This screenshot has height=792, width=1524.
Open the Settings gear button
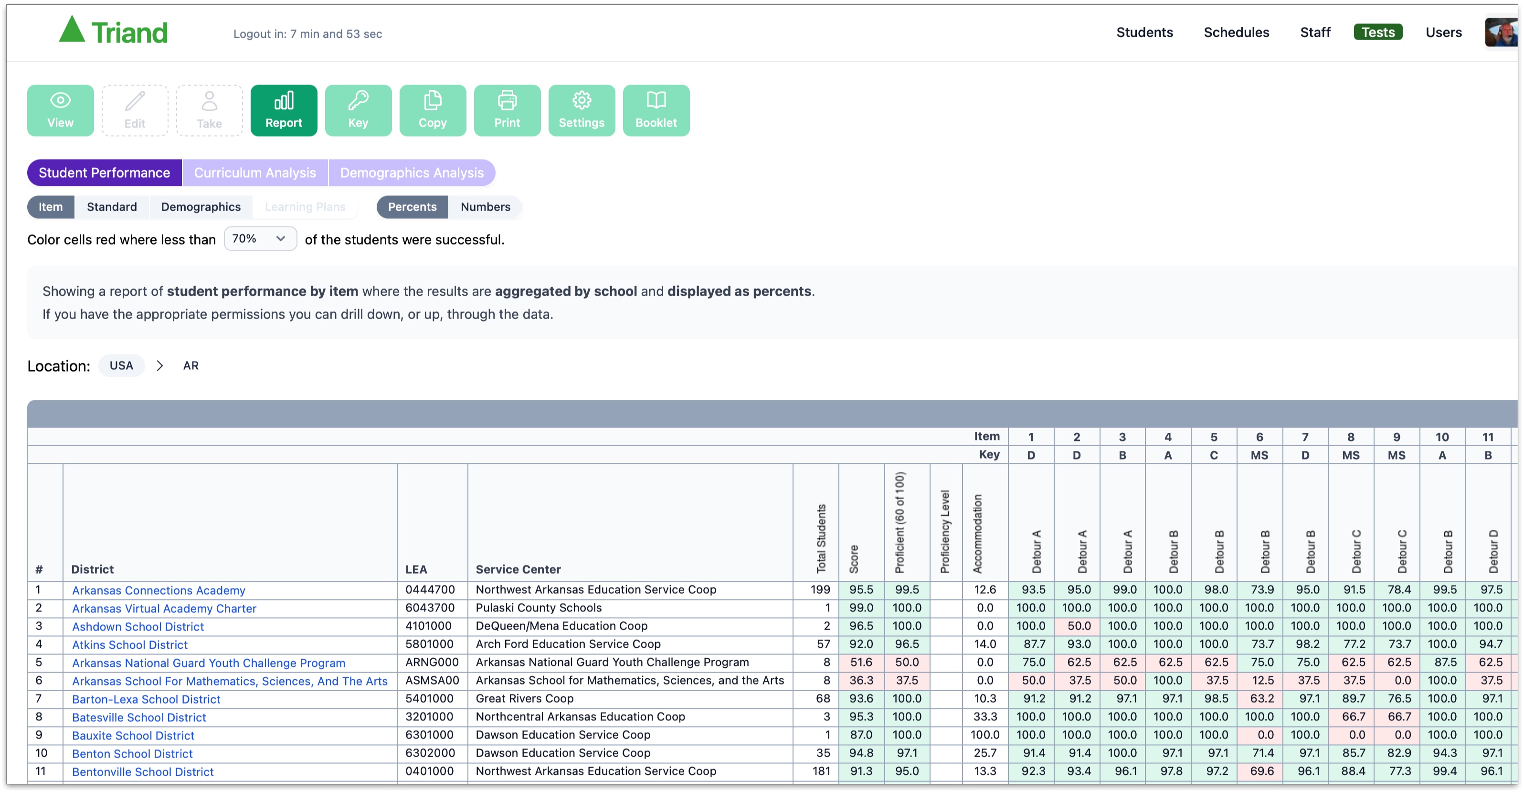pyautogui.click(x=582, y=110)
